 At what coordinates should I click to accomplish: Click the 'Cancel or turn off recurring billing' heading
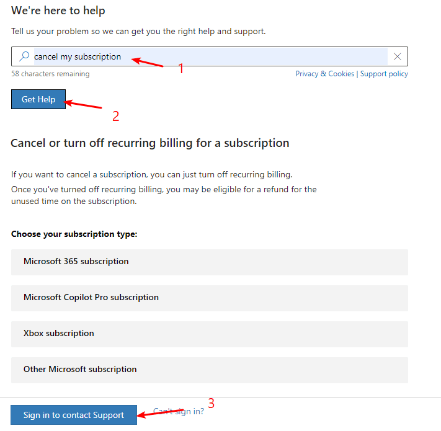(150, 143)
